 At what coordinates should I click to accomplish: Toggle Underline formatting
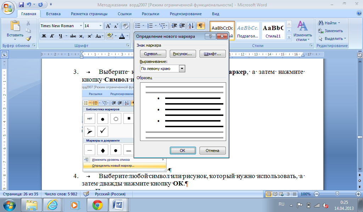(61, 36)
